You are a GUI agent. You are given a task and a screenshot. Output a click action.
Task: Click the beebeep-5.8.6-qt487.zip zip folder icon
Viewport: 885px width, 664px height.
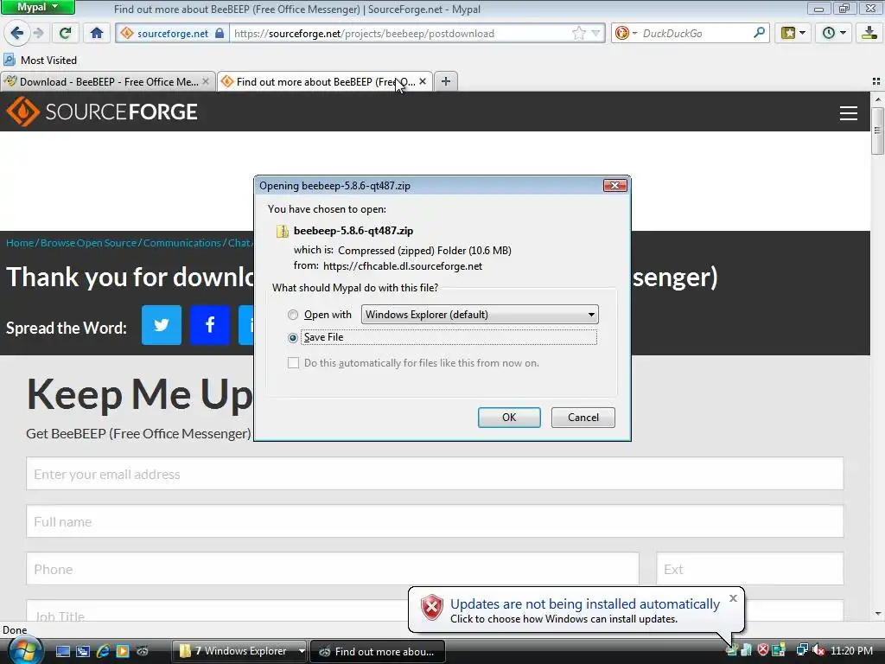point(283,231)
